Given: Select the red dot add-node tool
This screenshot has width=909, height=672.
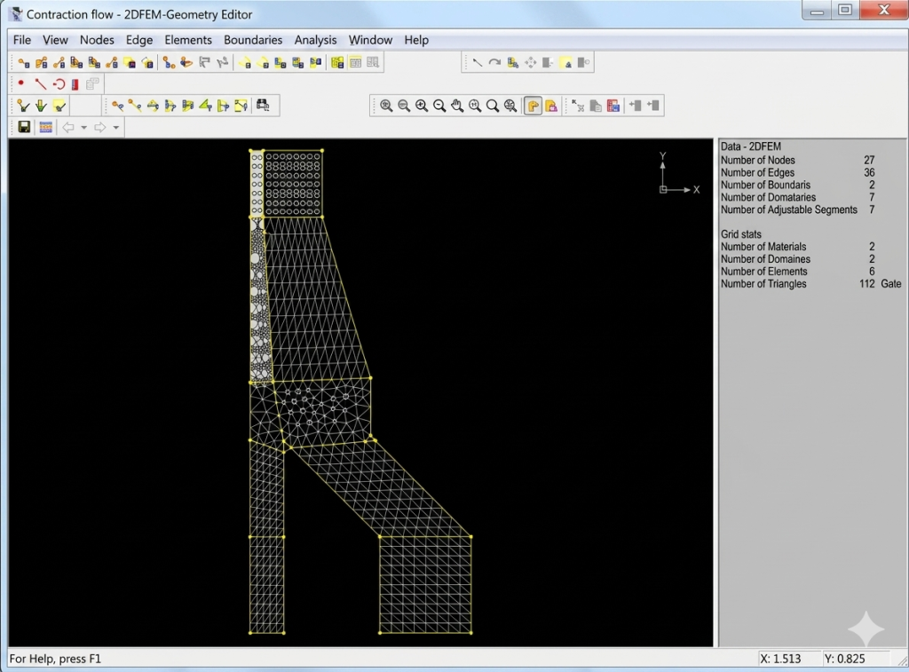Looking at the screenshot, I should 21,83.
